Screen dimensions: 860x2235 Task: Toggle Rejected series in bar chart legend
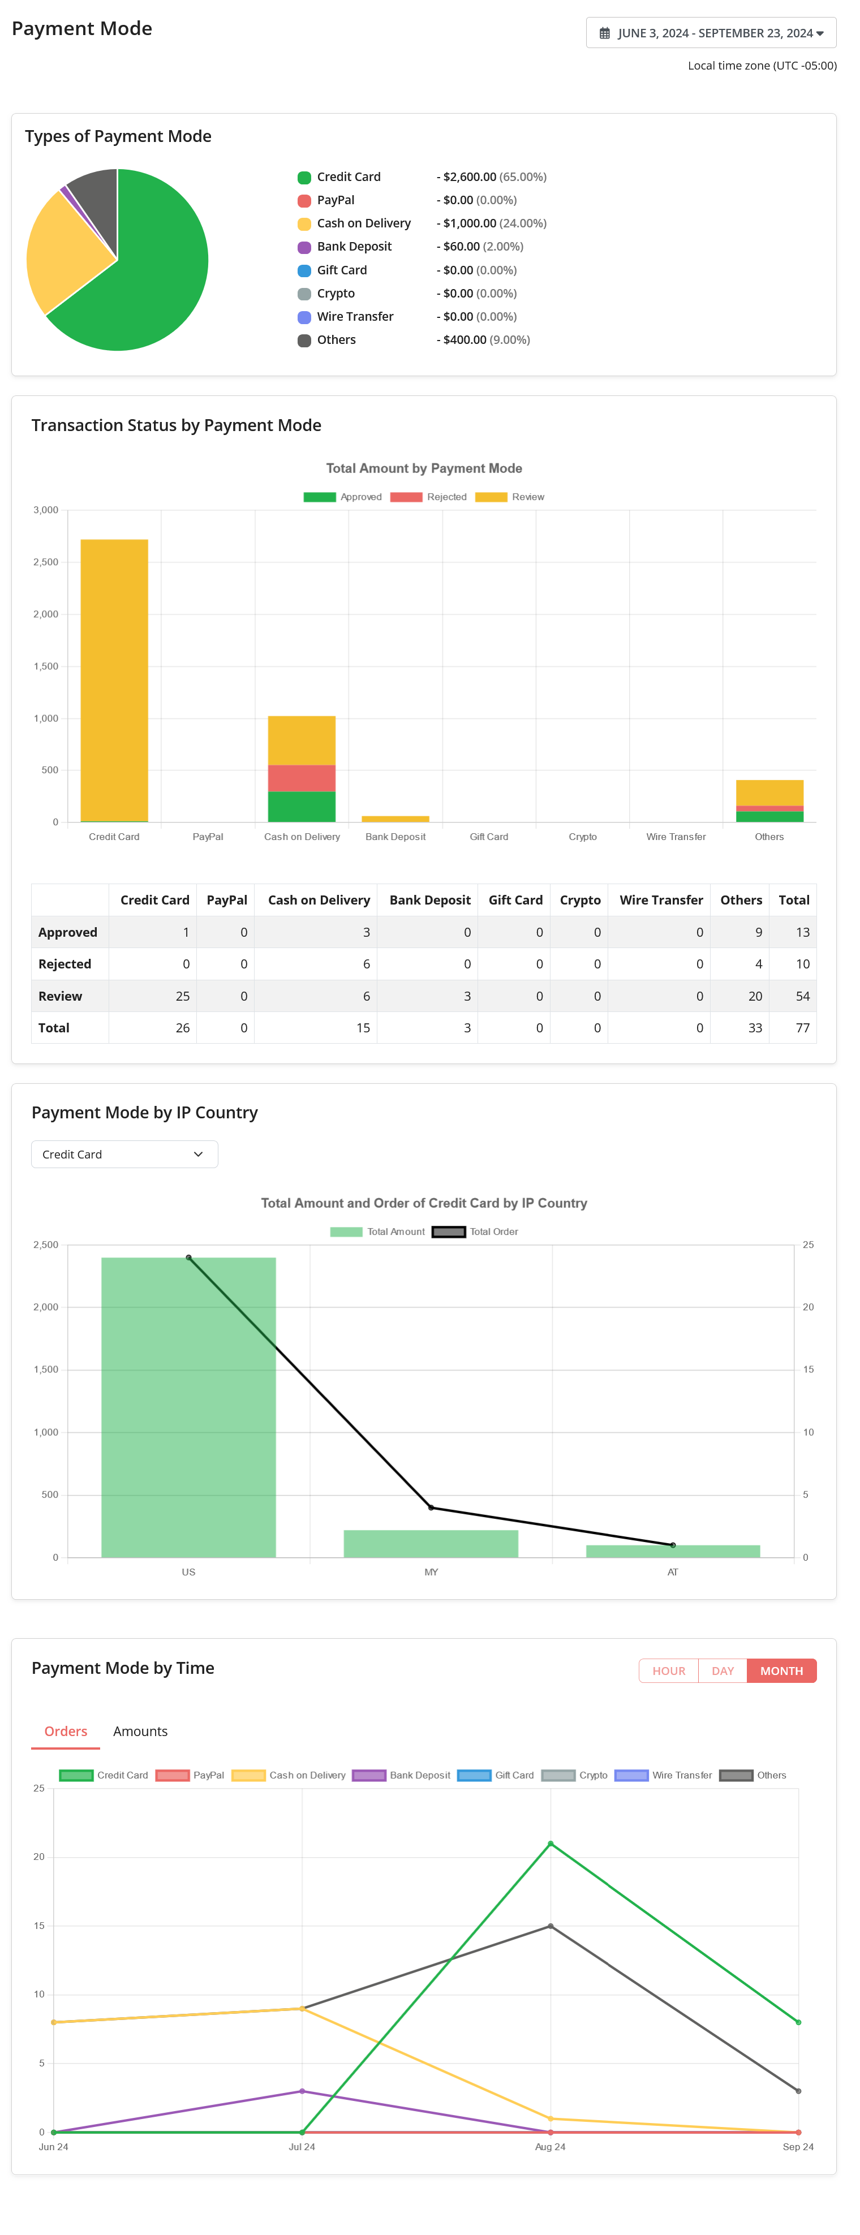coord(429,497)
